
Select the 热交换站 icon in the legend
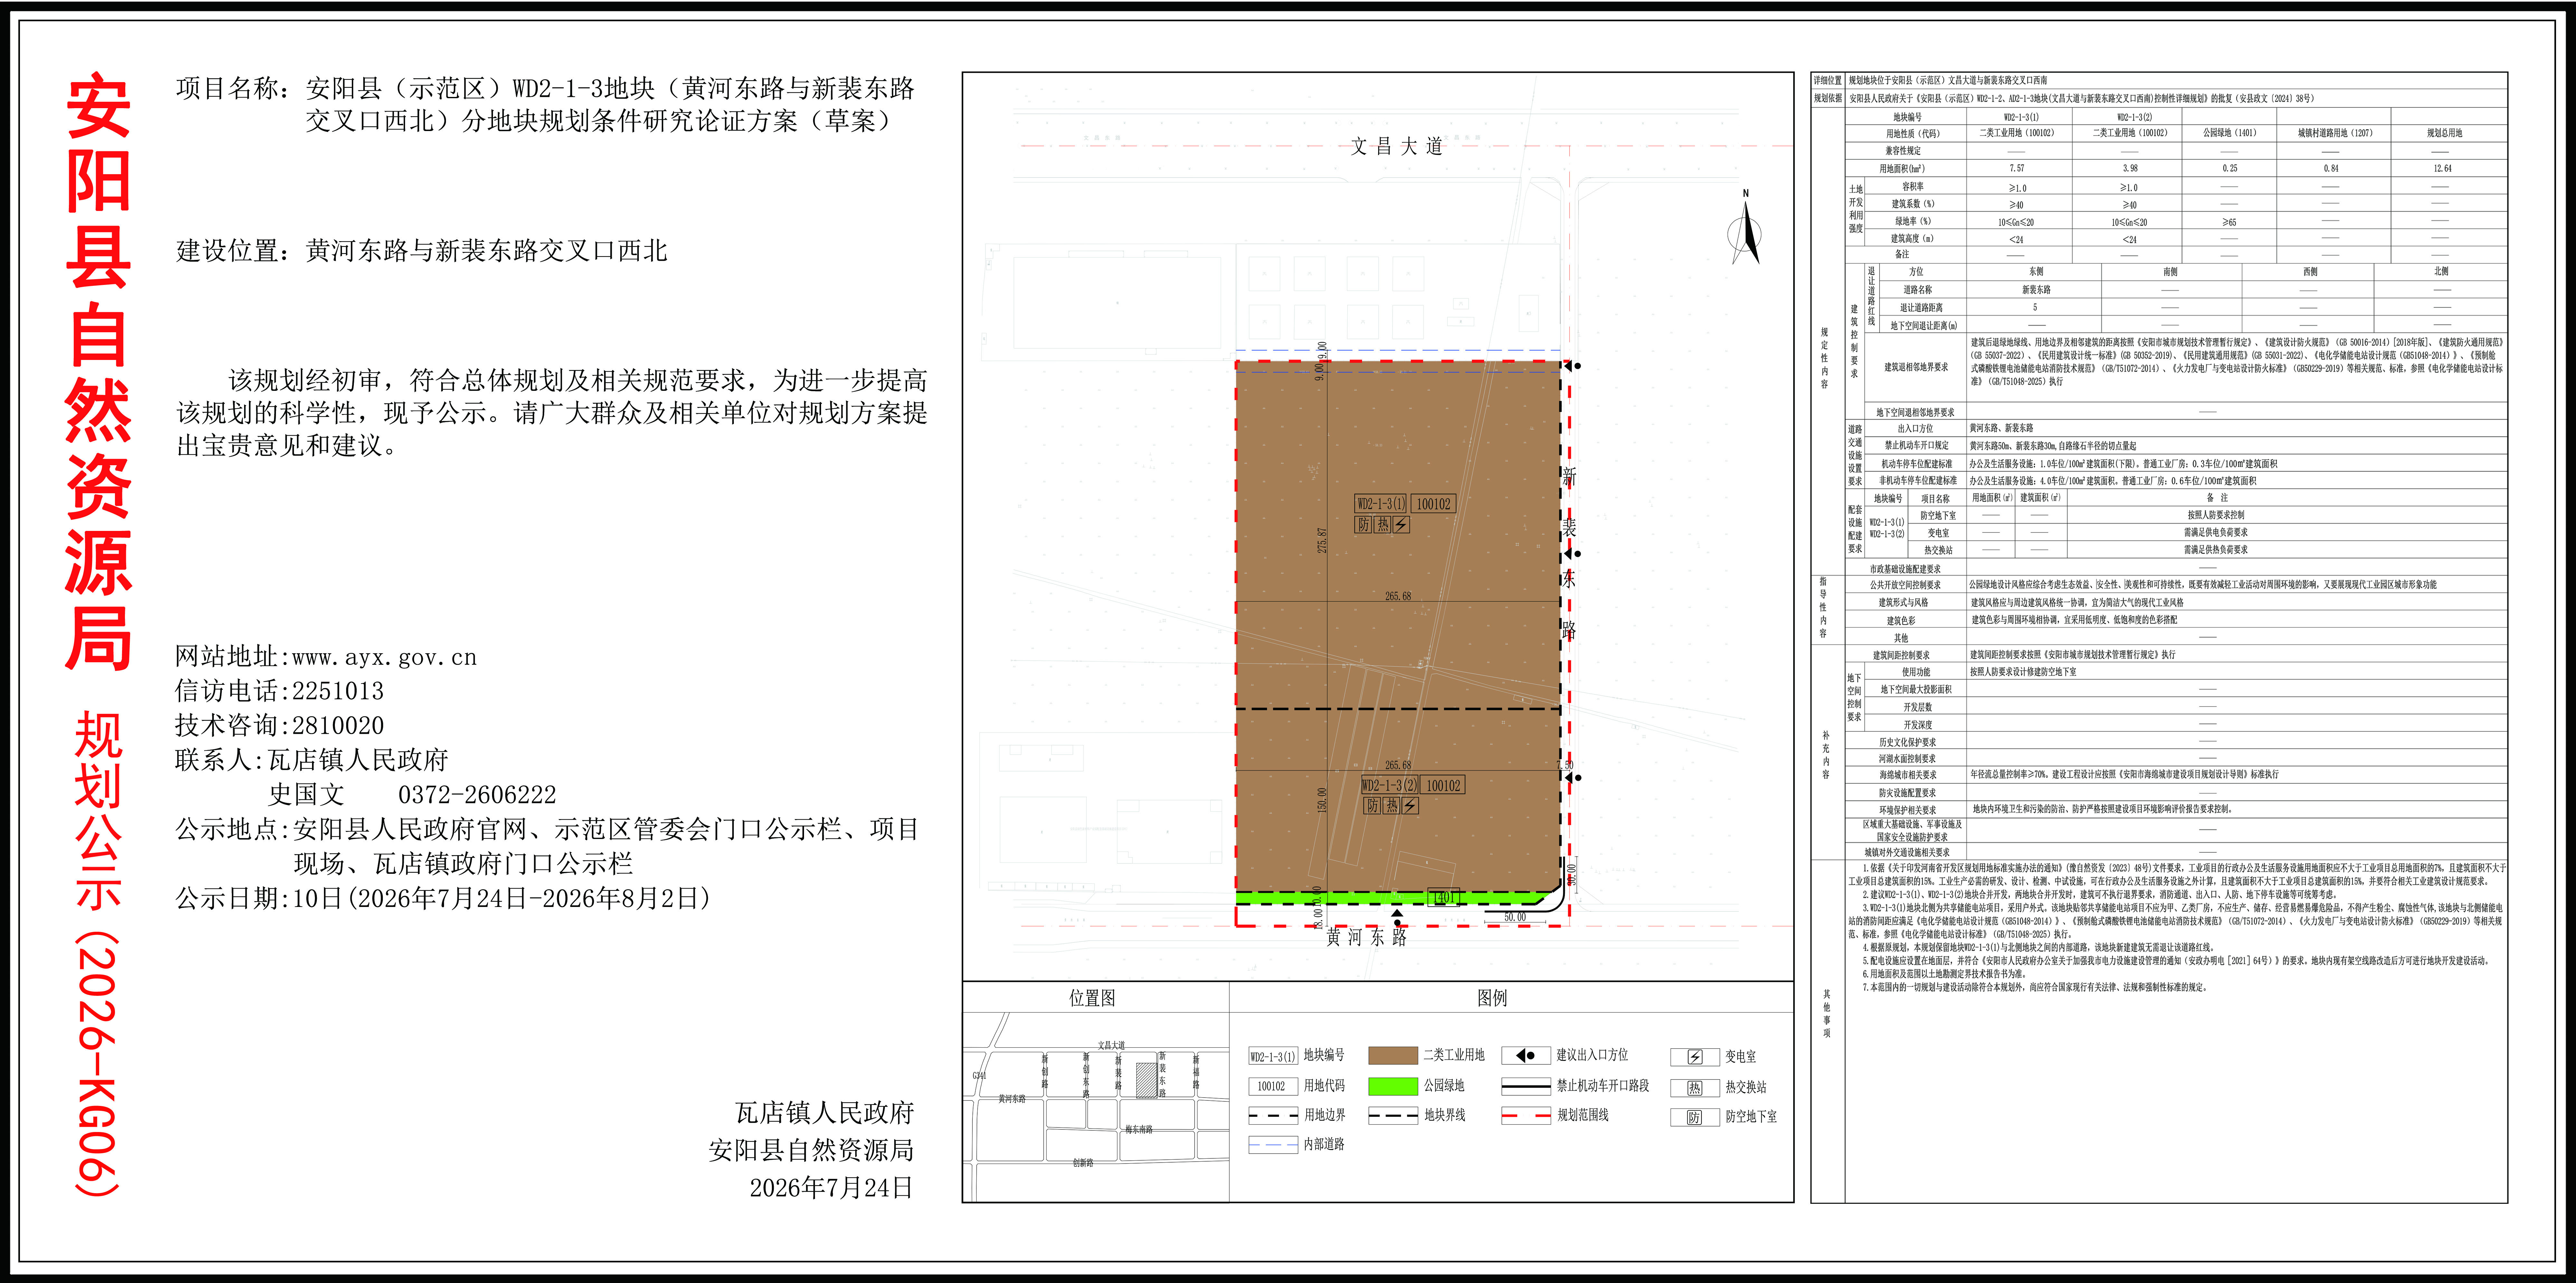[1695, 1088]
